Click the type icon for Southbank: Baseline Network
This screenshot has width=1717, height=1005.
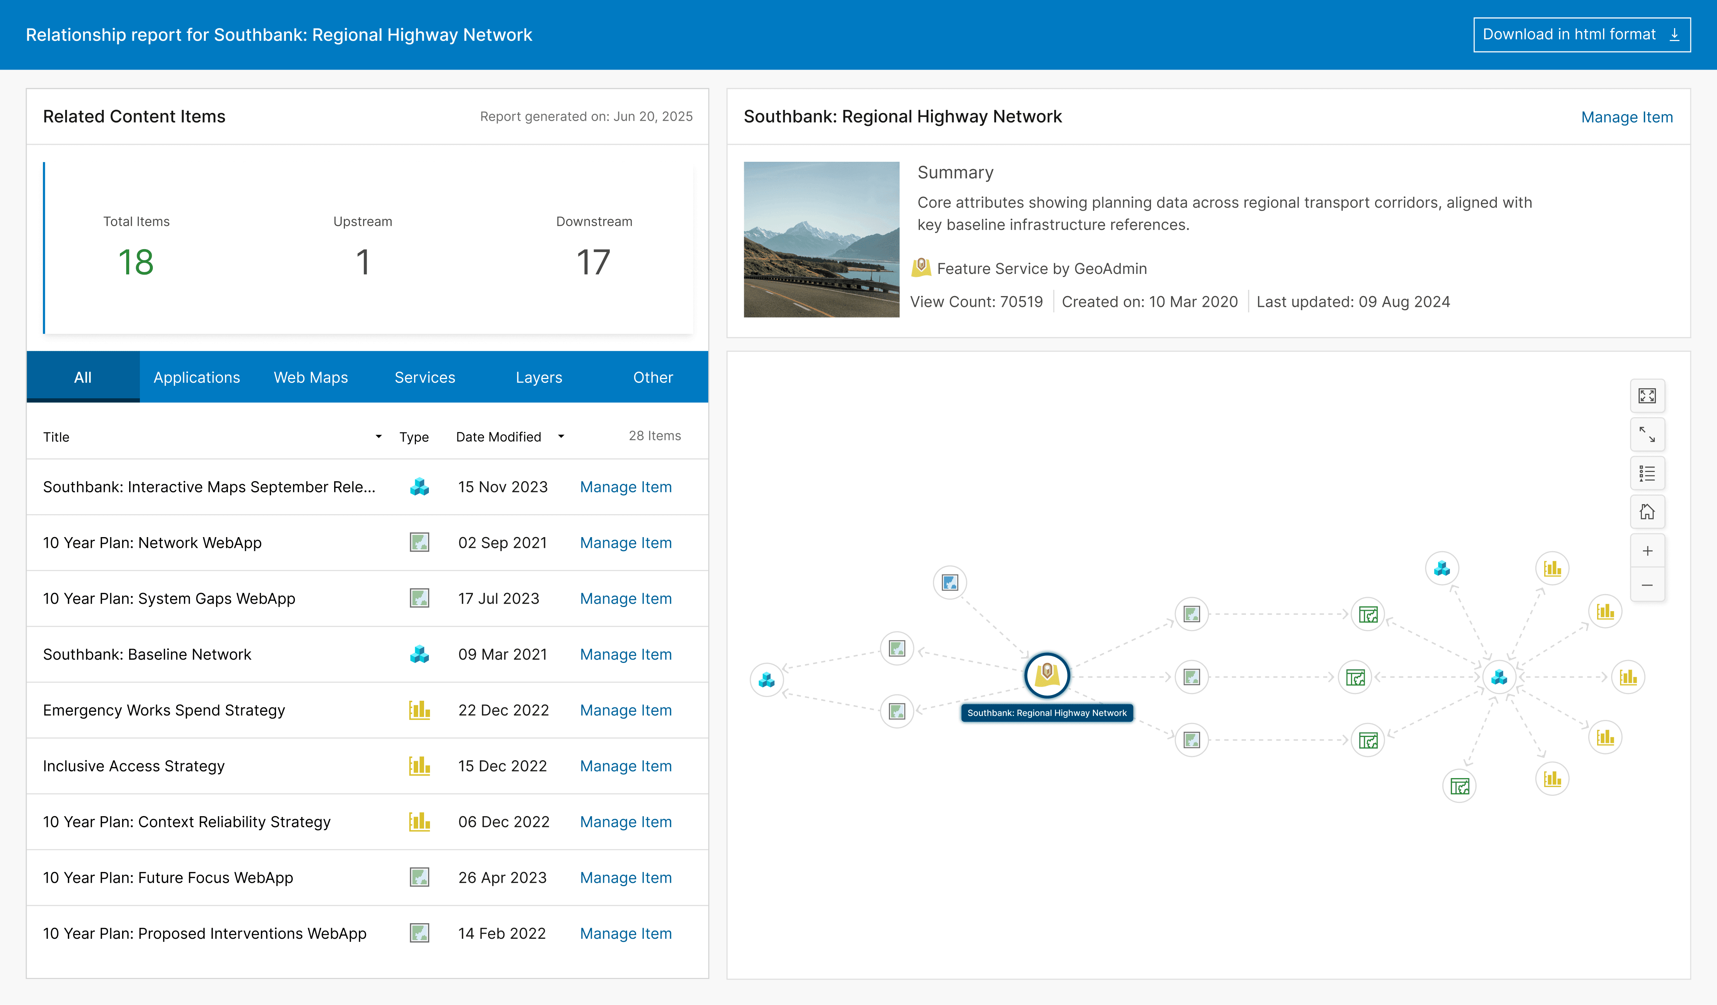point(419,654)
